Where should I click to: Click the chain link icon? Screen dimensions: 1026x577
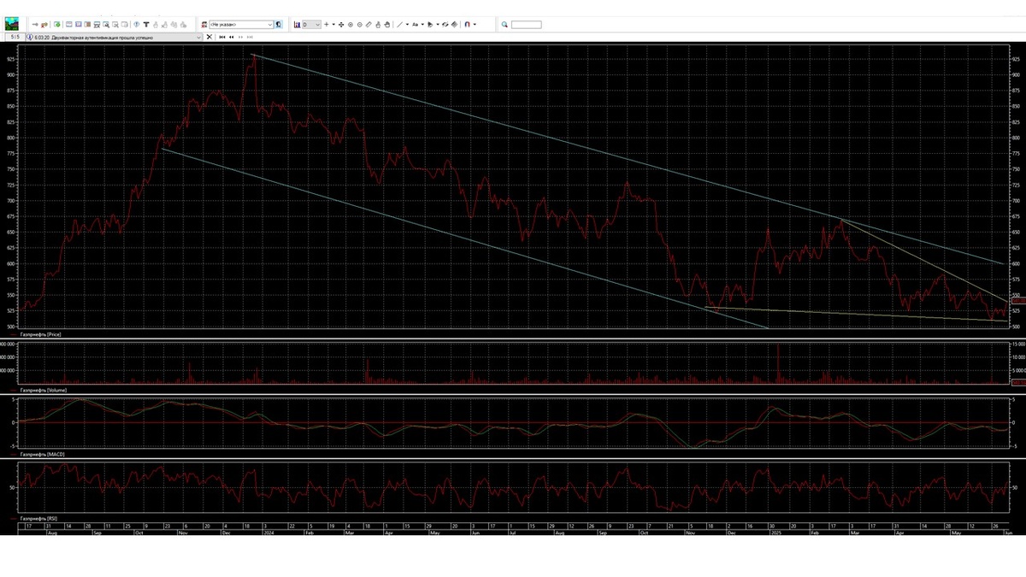445,25
